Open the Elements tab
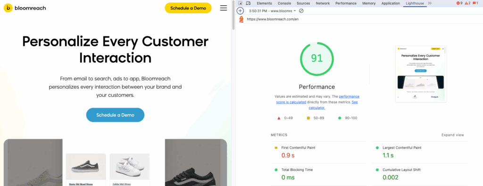The width and height of the screenshot is (483, 186). (264, 3)
